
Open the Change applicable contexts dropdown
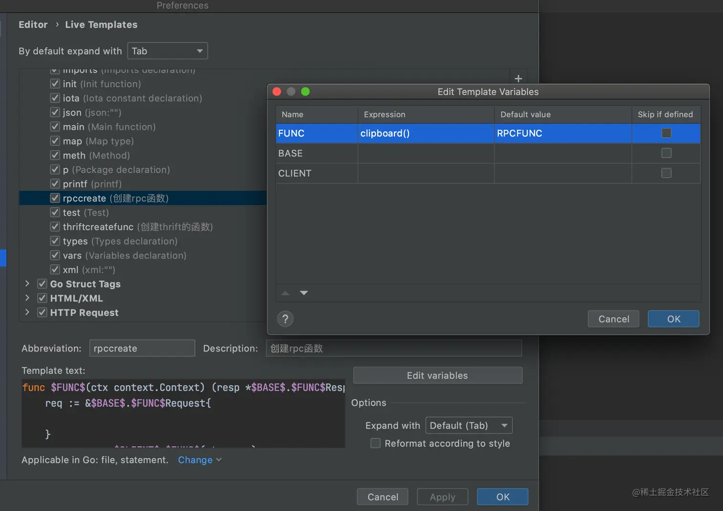(x=199, y=460)
